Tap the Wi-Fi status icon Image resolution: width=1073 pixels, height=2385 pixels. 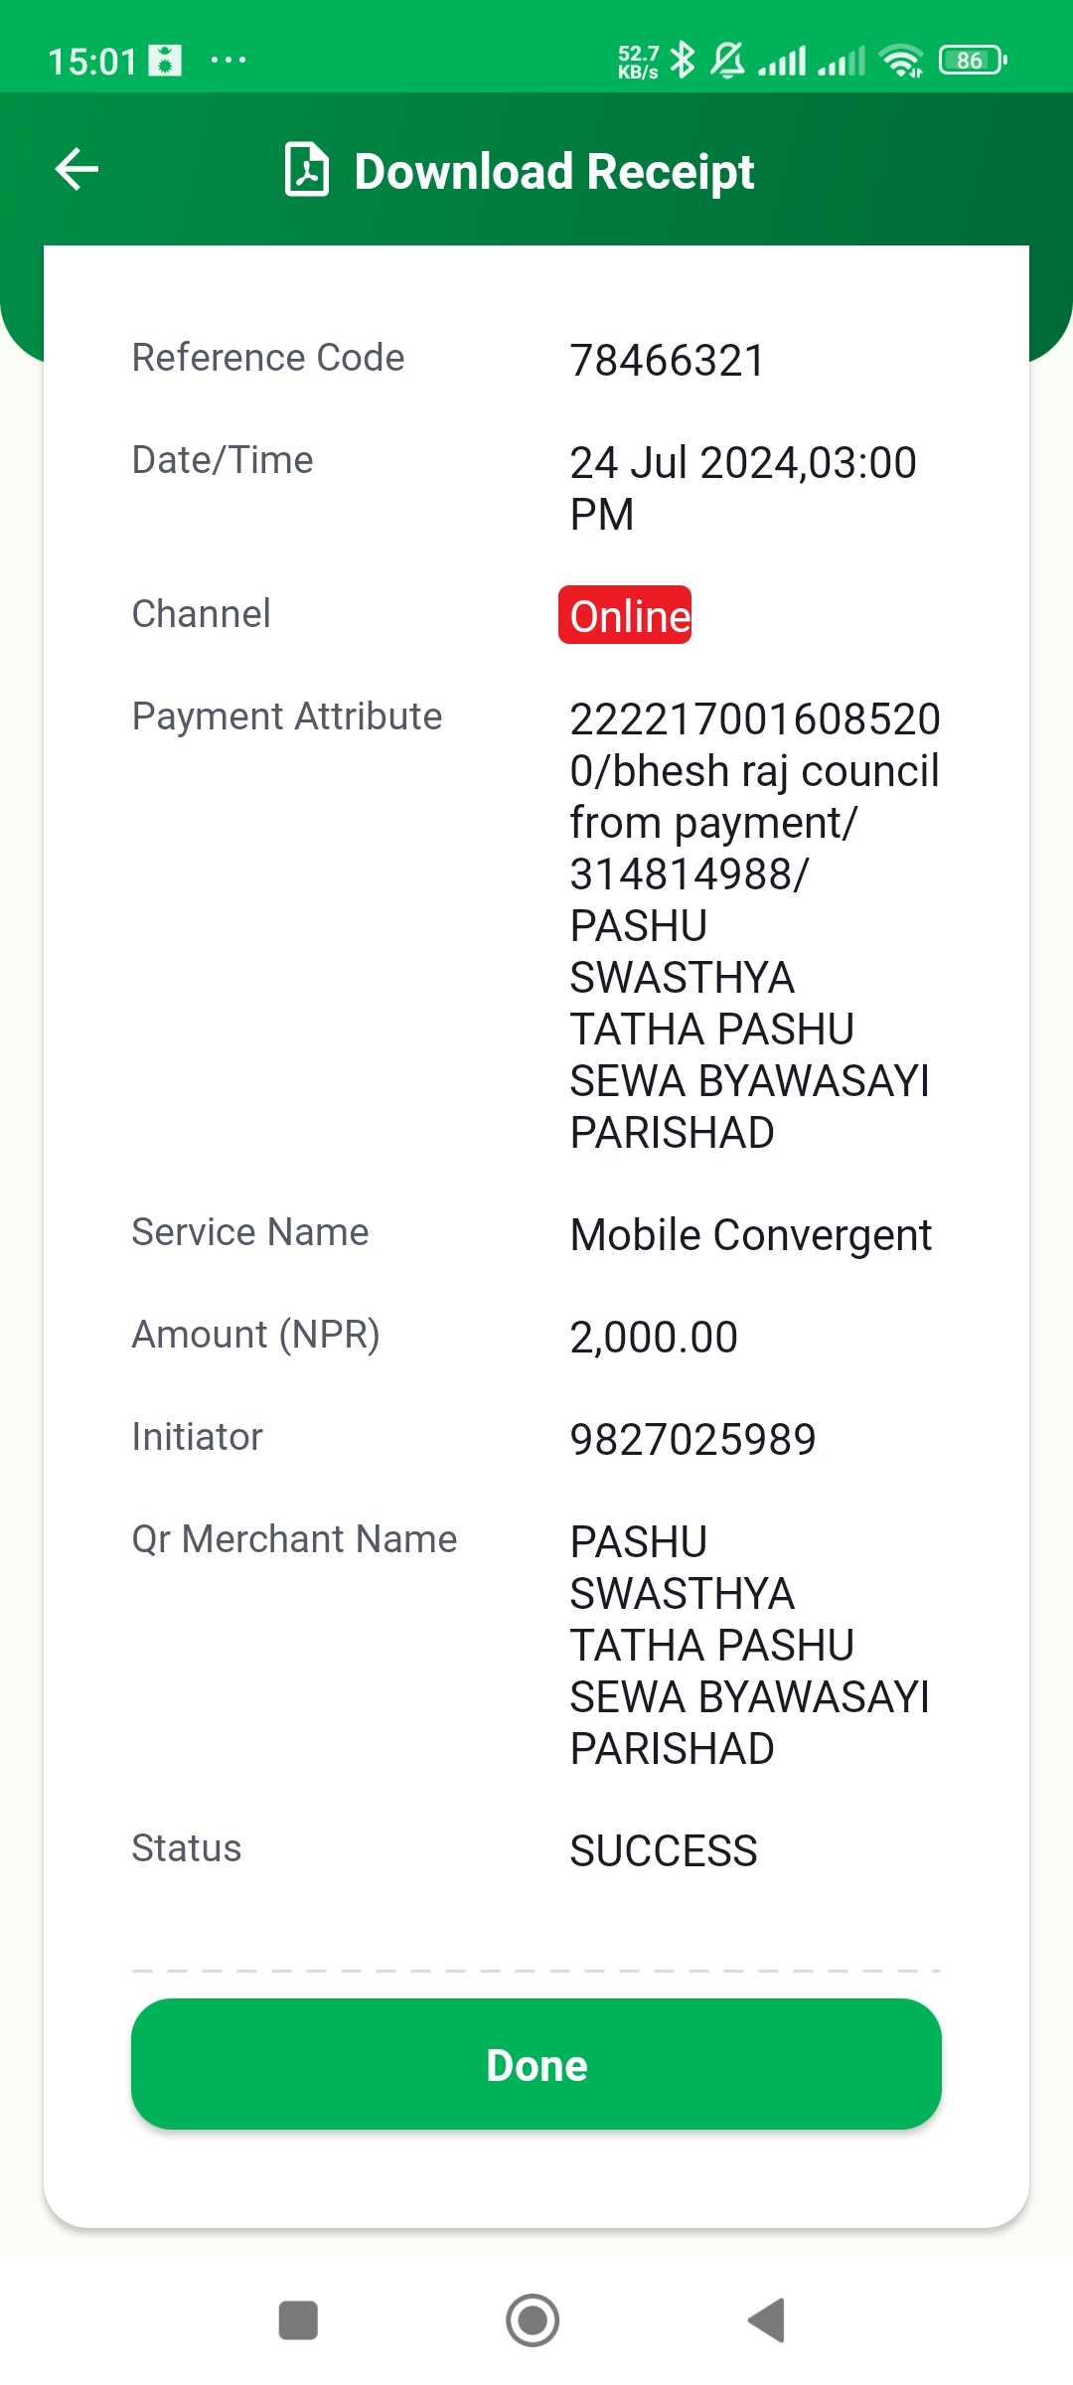click(x=901, y=61)
